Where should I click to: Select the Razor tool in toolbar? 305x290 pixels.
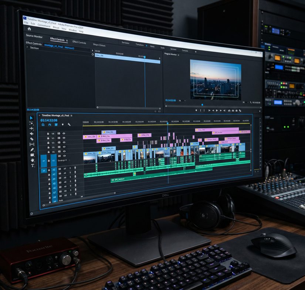(32, 139)
